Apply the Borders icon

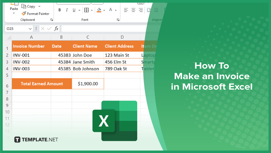86,10
